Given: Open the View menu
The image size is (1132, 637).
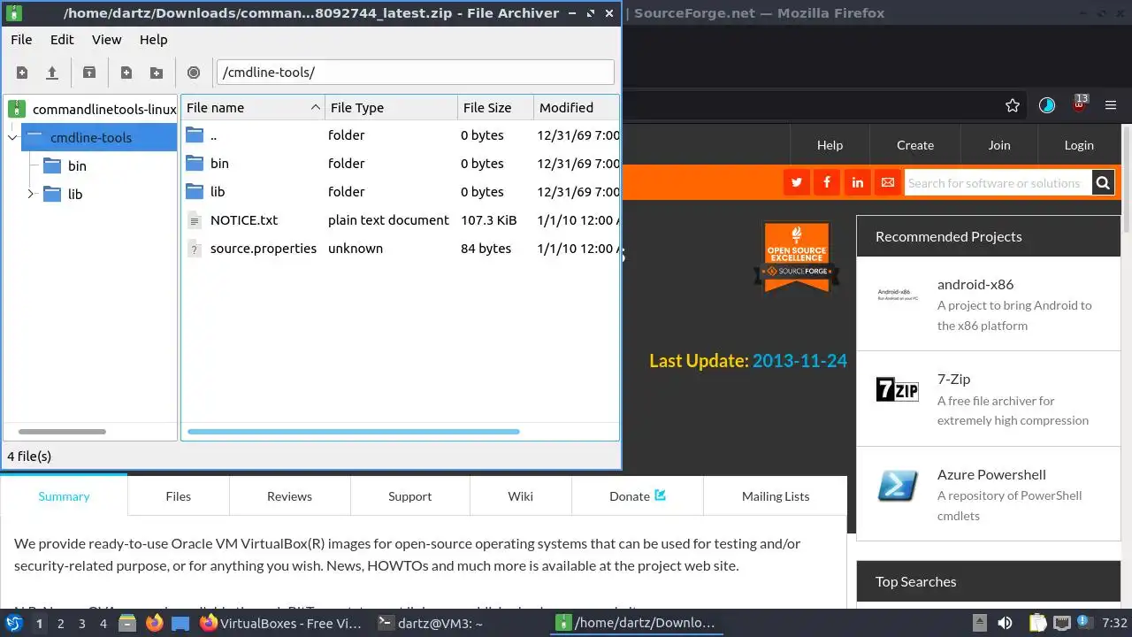Looking at the screenshot, I should (106, 40).
